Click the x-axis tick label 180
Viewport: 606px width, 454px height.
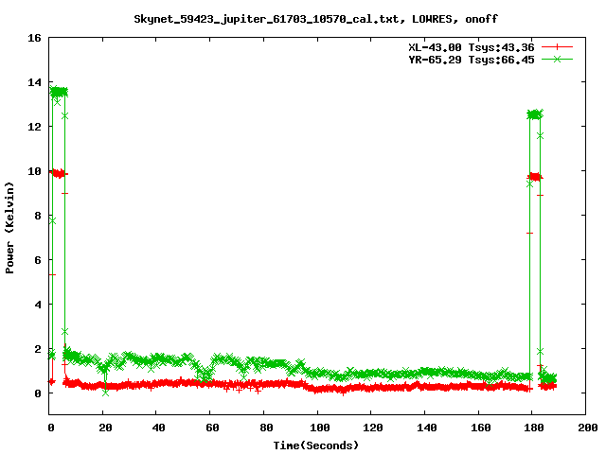click(x=534, y=428)
